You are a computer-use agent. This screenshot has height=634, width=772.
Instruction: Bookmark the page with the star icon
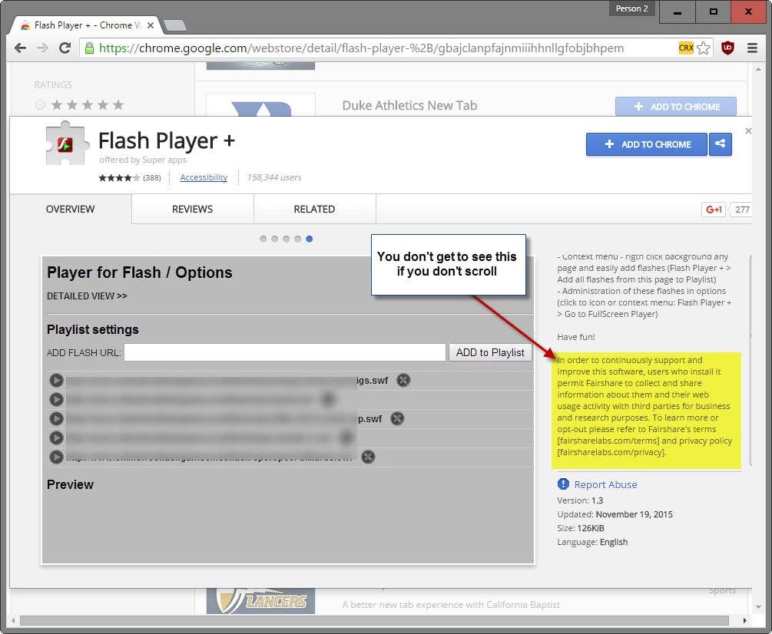click(704, 48)
